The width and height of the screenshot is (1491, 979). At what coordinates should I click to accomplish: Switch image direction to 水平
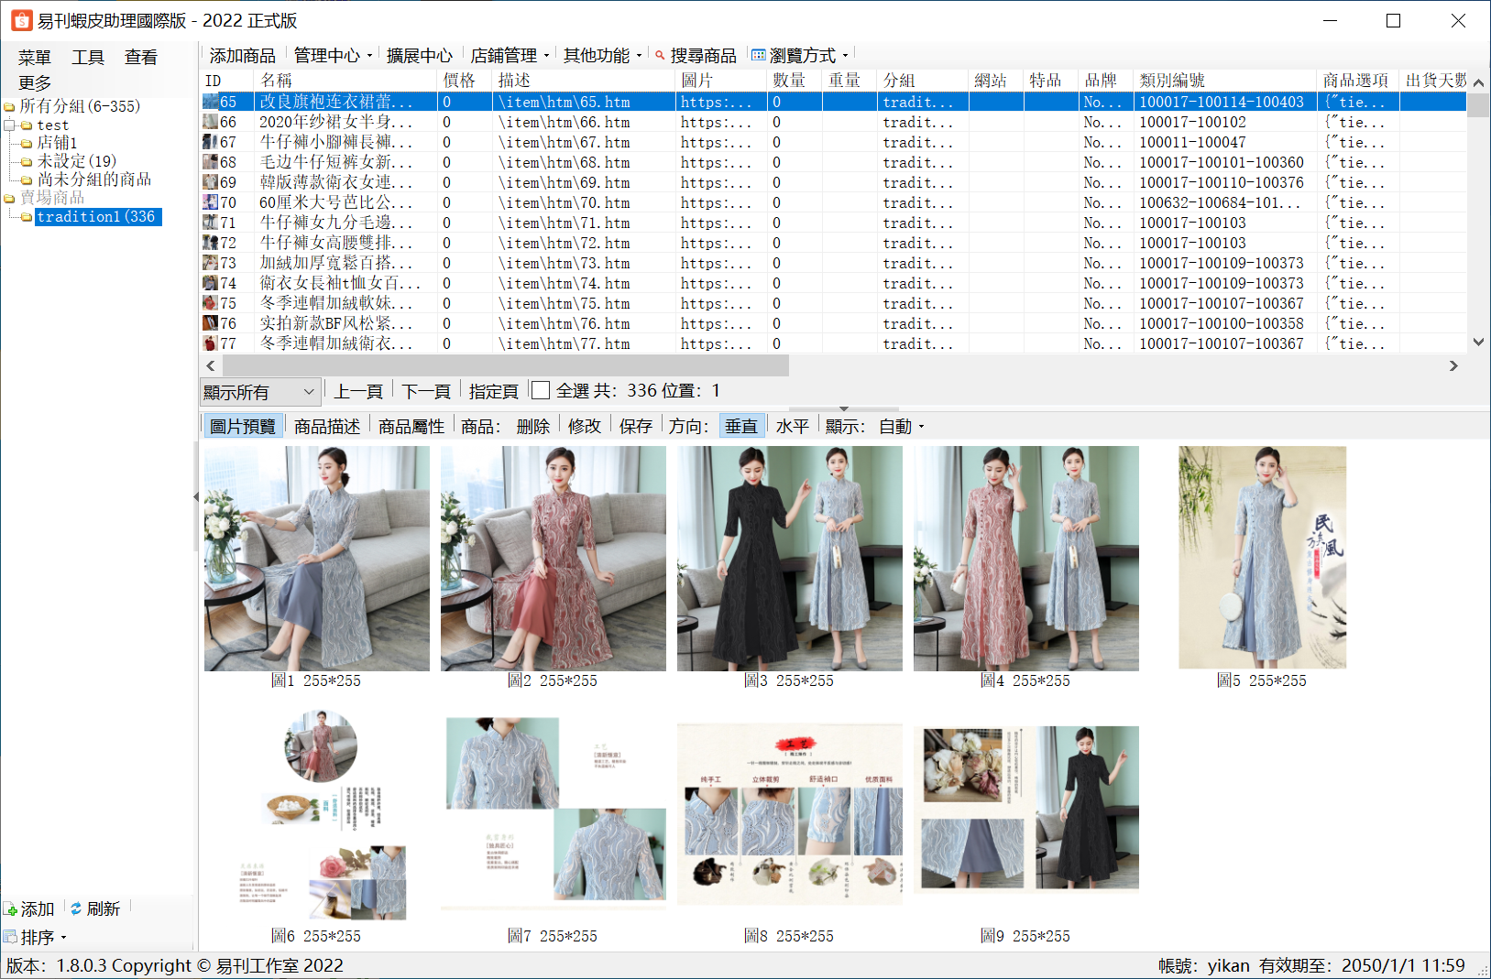792,427
